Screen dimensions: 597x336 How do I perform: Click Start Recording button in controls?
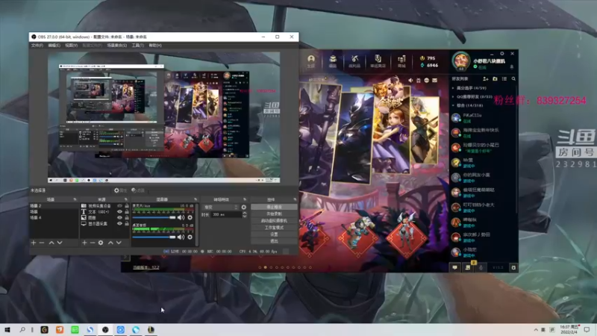coord(274,214)
